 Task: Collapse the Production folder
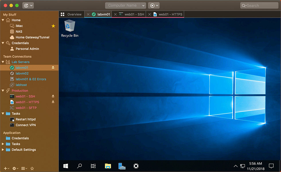[3, 91]
